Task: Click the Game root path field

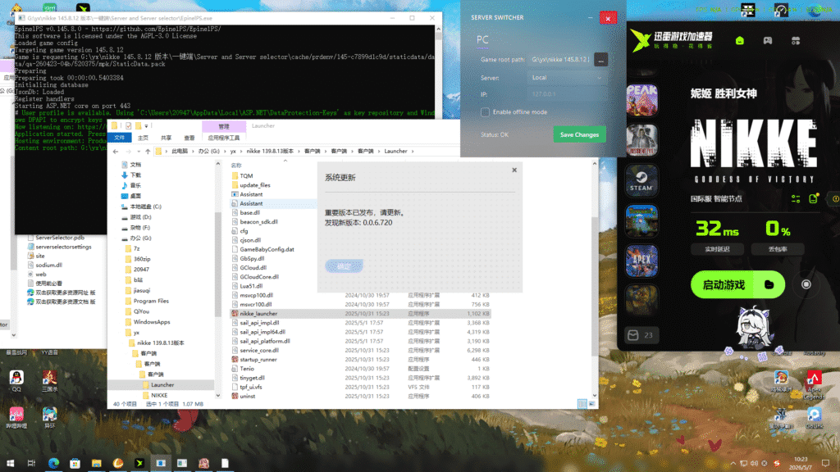Action: (x=559, y=60)
